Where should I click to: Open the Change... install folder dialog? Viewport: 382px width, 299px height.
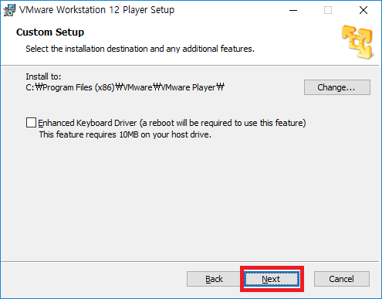[x=337, y=87]
